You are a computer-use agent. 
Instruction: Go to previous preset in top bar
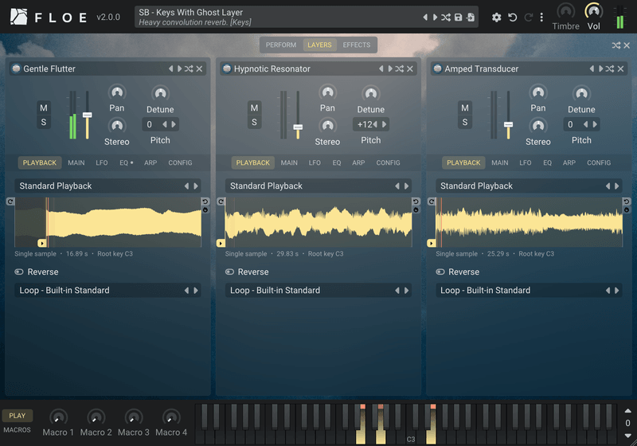click(425, 17)
